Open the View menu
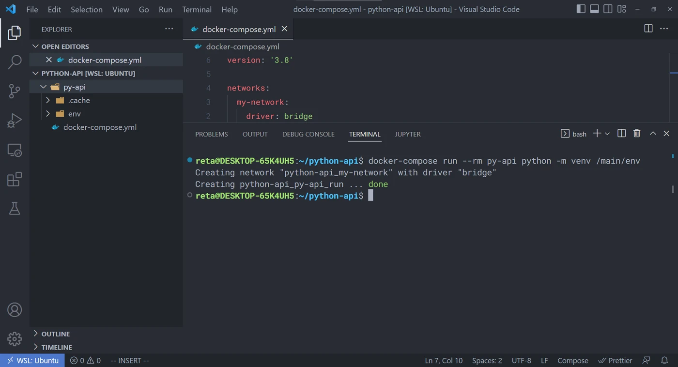 (x=121, y=9)
